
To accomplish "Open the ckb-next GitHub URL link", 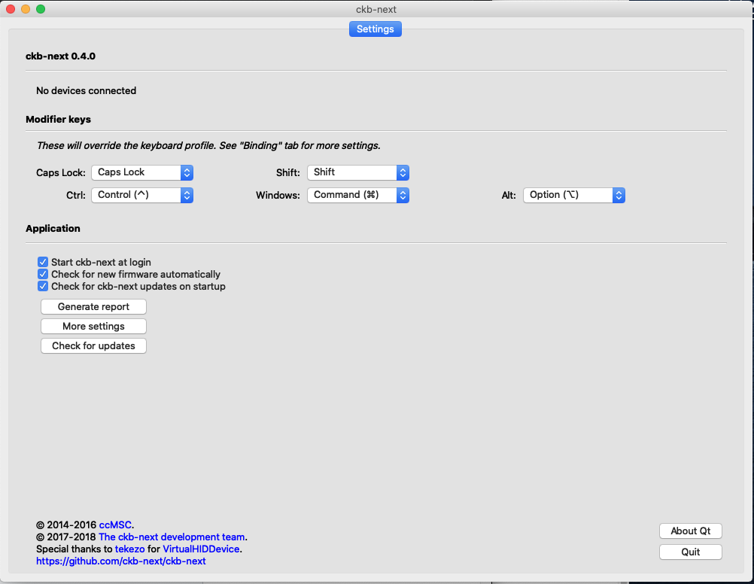I will click(121, 561).
